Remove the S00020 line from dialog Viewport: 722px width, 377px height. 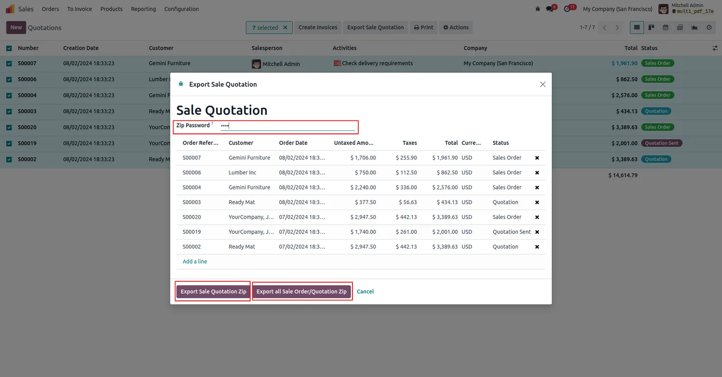[x=537, y=217]
